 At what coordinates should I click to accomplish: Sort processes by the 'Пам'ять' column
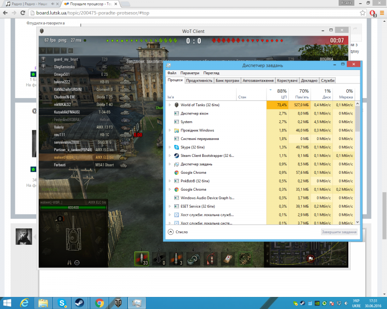coord(303,94)
